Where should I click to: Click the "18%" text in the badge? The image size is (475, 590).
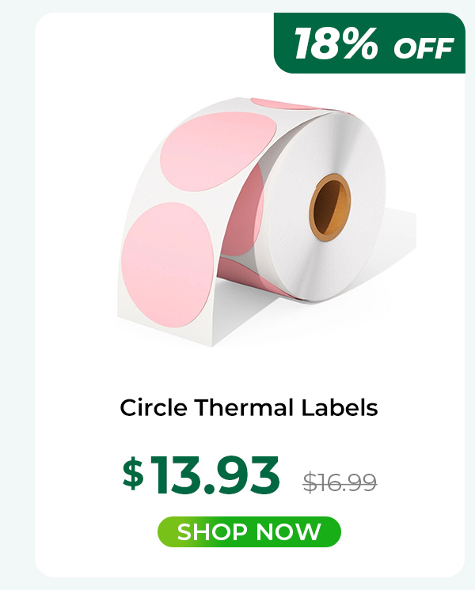(x=336, y=43)
